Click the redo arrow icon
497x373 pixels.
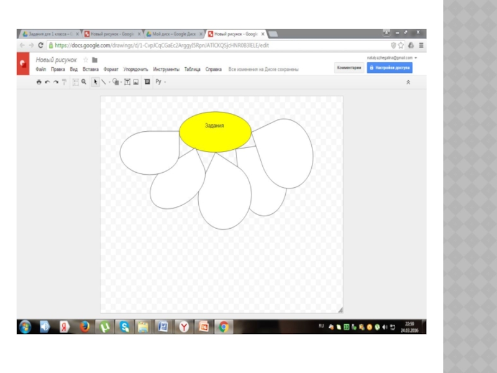point(55,81)
